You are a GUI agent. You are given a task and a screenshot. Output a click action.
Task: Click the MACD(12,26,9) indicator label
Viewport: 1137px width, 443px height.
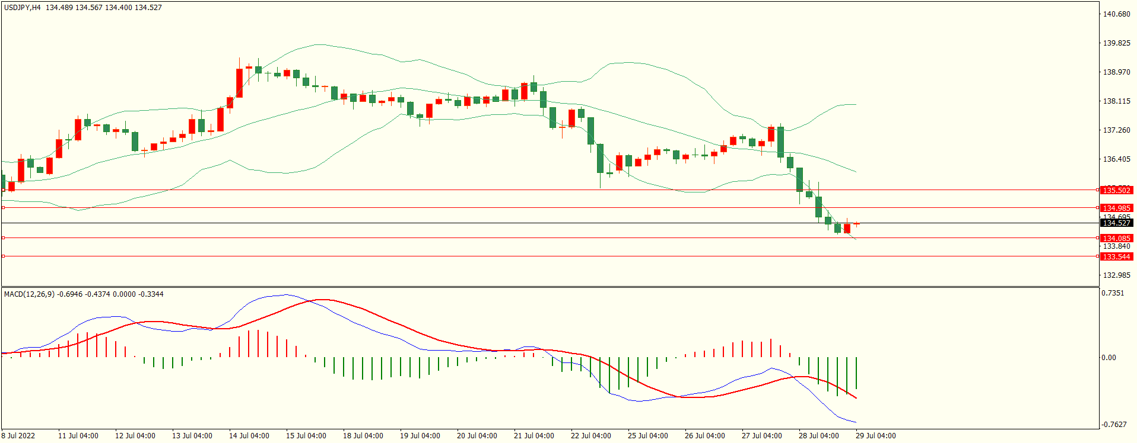click(30, 294)
